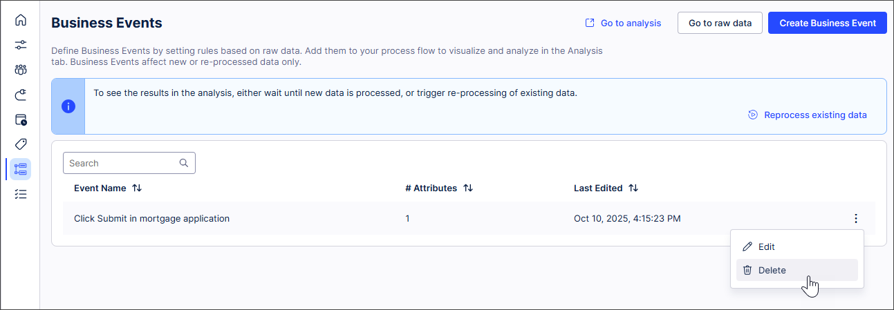Open the tag icon in sidebar
This screenshot has height=310, width=894.
(x=21, y=144)
